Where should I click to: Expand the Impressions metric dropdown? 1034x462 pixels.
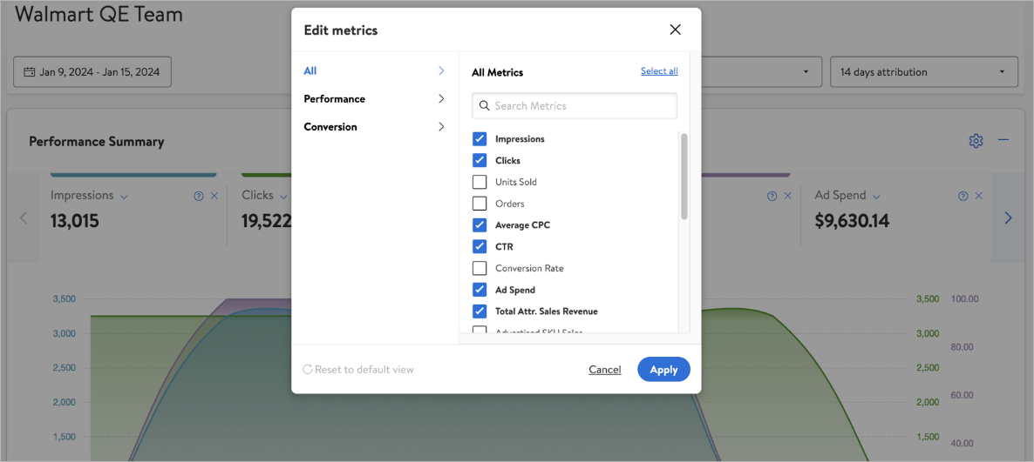coord(124,197)
